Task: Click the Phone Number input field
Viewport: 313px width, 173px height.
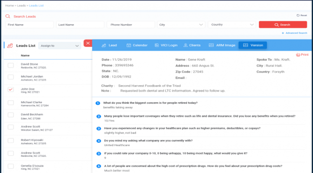Action: coord(131,25)
